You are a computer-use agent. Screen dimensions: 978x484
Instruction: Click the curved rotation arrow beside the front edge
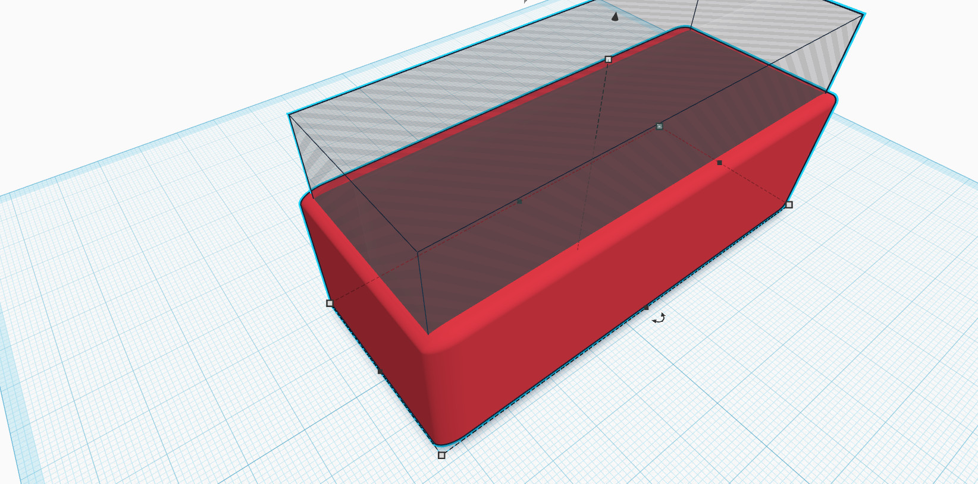659,318
